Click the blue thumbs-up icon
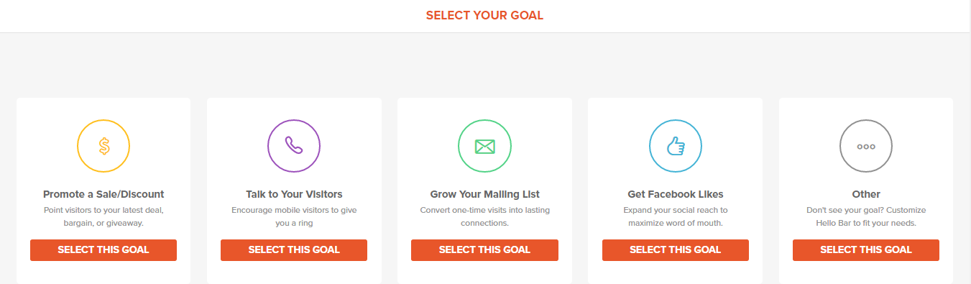The width and height of the screenshot is (971, 284). pyautogui.click(x=676, y=146)
